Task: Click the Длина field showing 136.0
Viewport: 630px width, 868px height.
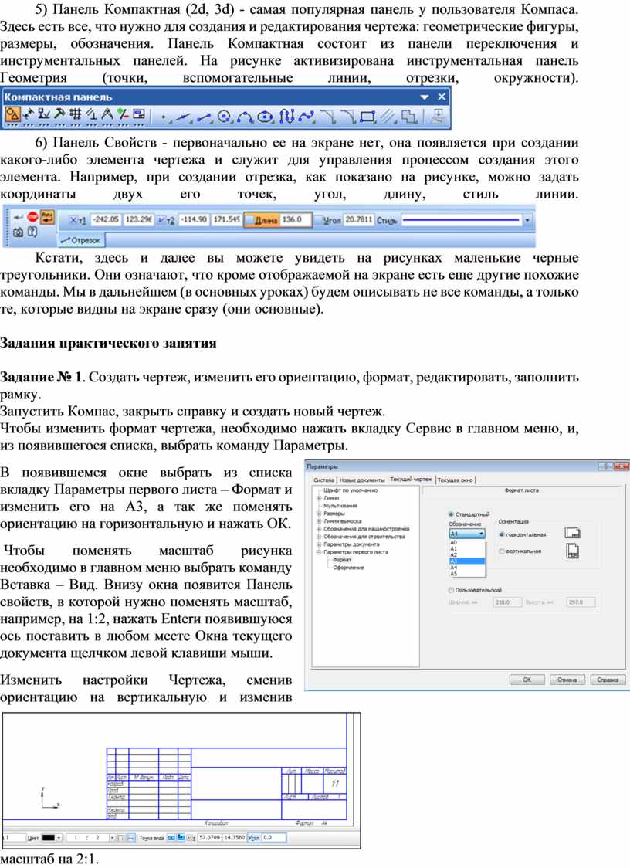Action: pyautogui.click(x=296, y=220)
